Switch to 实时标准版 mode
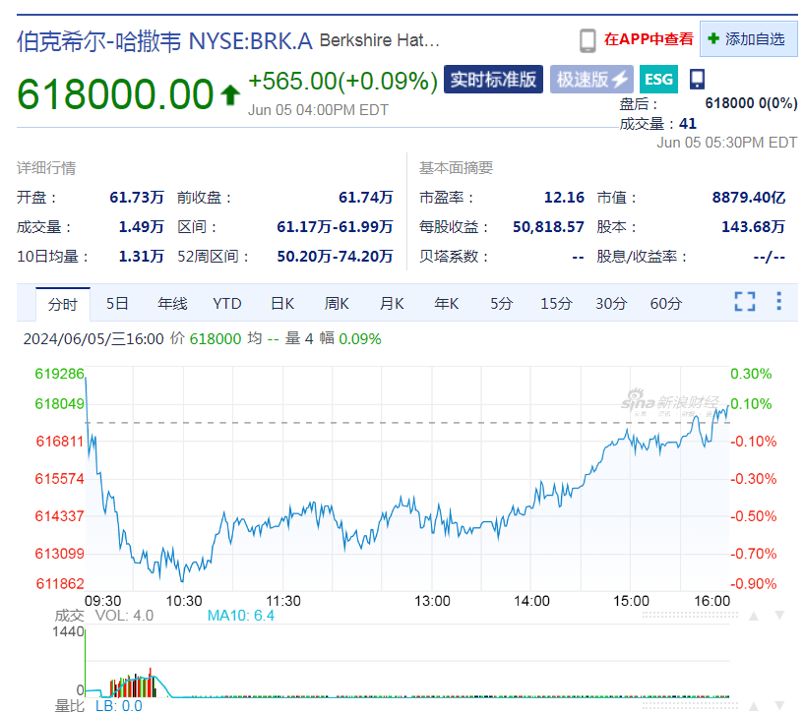 click(493, 80)
